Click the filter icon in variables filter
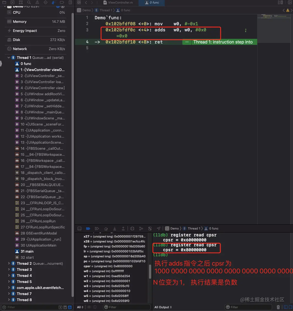Screen dimensions: 293x311 [x=106, y=307]
